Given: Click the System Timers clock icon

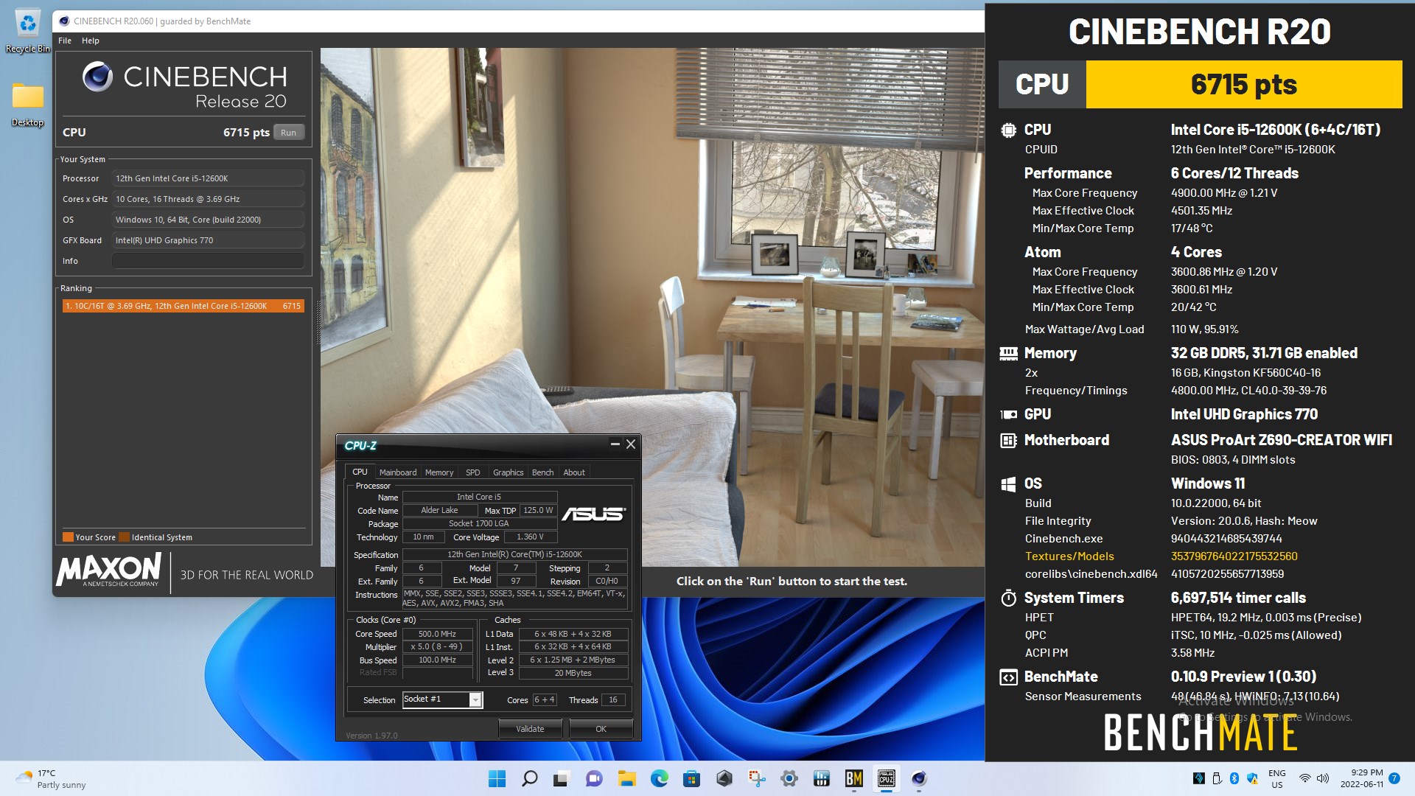Looking at the screenshot, I should 1008,598.
